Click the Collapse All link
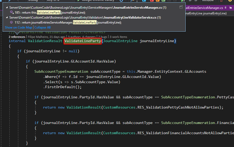This screenshot has height=147, width=234. click(x=43, y=27)
